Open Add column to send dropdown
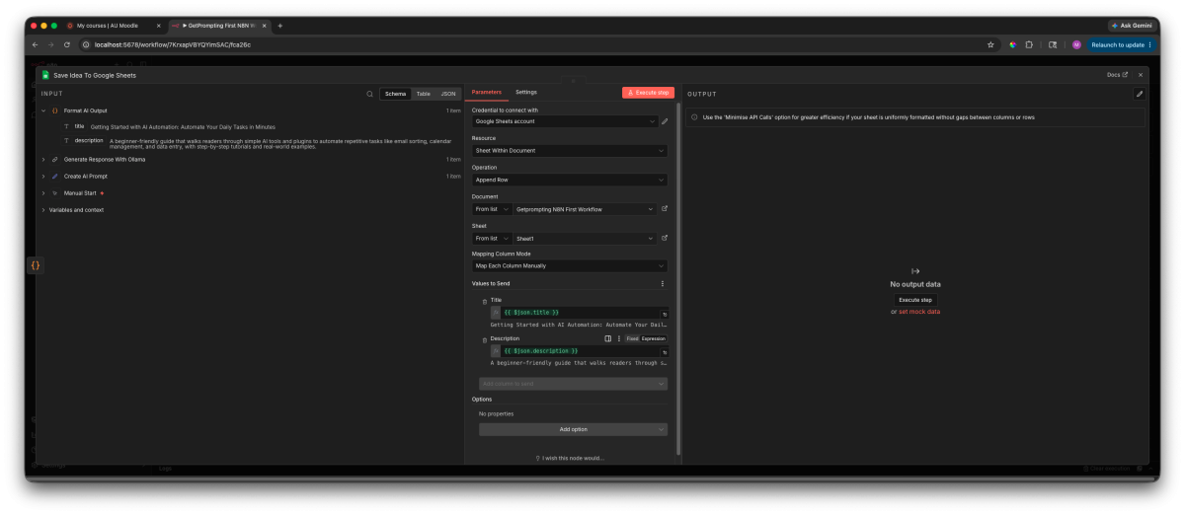 (573, 383)
